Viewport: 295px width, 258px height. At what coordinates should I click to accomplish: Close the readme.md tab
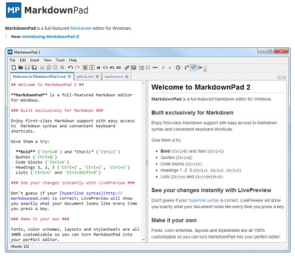tap(127, 77)
